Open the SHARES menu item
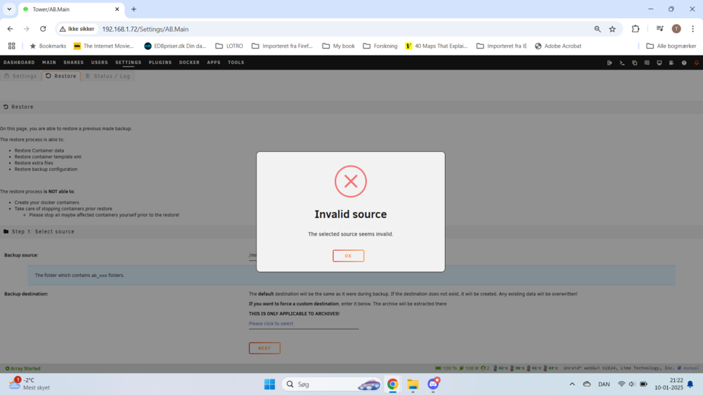This screenshot has width=703, height=395. [74, 63]
